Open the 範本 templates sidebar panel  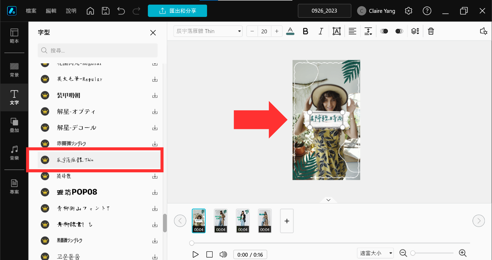[x=14, y=36]
